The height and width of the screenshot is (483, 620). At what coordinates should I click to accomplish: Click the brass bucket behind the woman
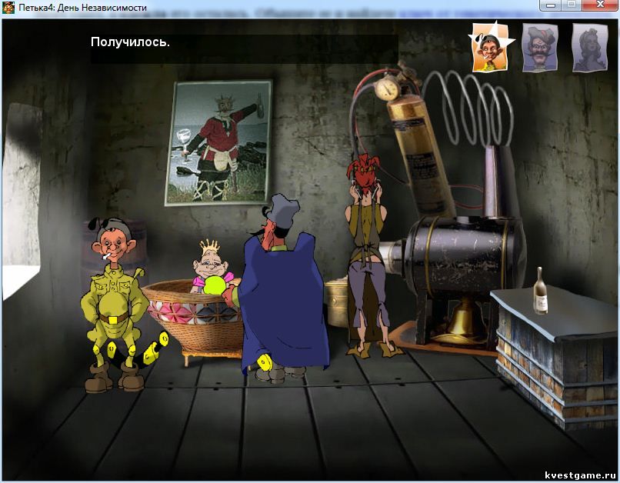coord(336,301)
